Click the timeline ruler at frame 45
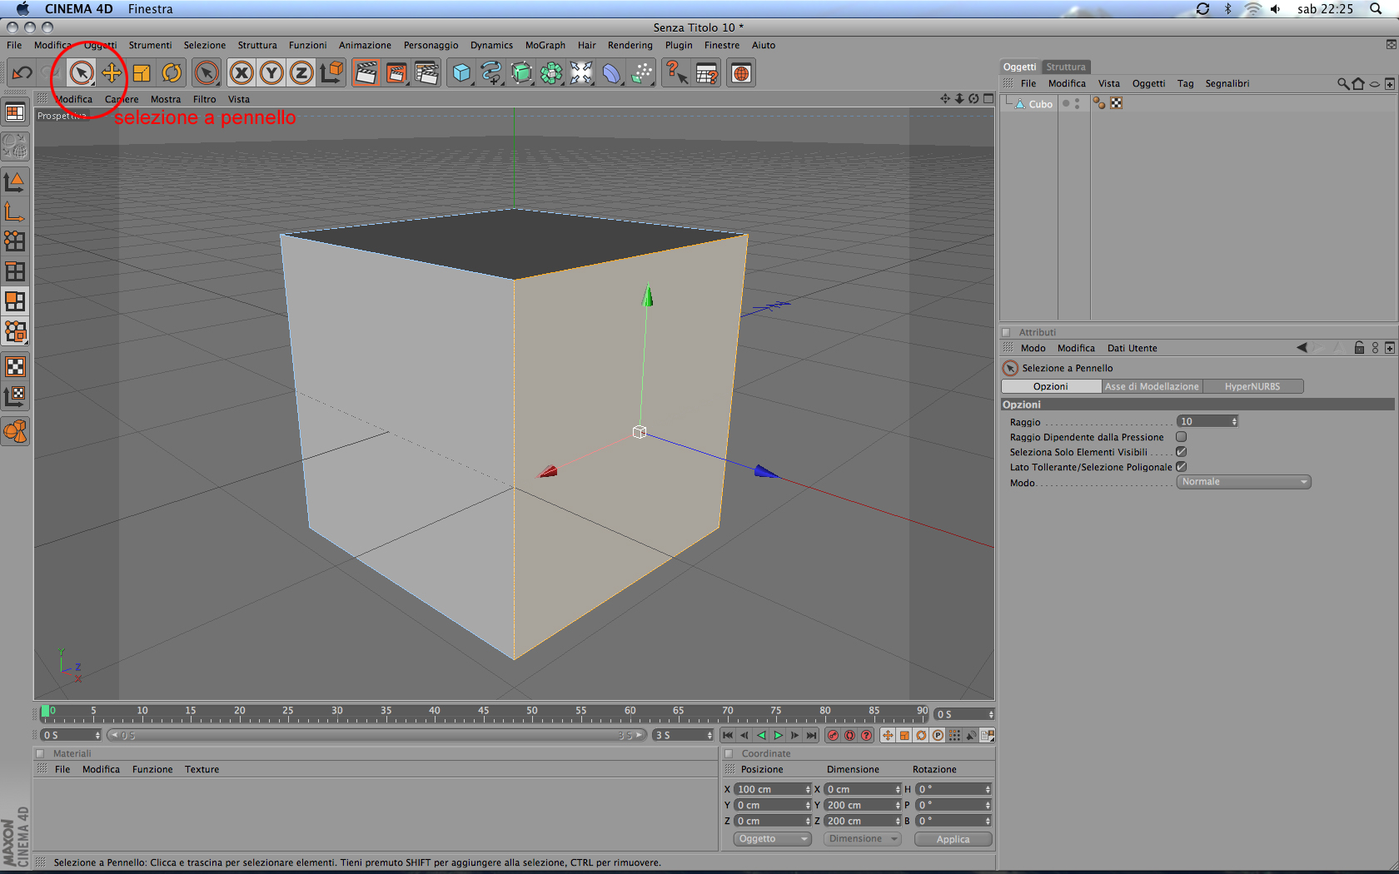 pos(483,713)
